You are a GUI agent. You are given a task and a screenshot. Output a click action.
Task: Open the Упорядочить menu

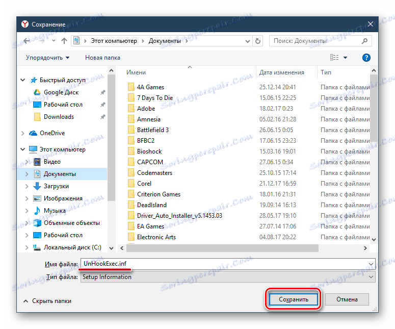click(47, 58)
